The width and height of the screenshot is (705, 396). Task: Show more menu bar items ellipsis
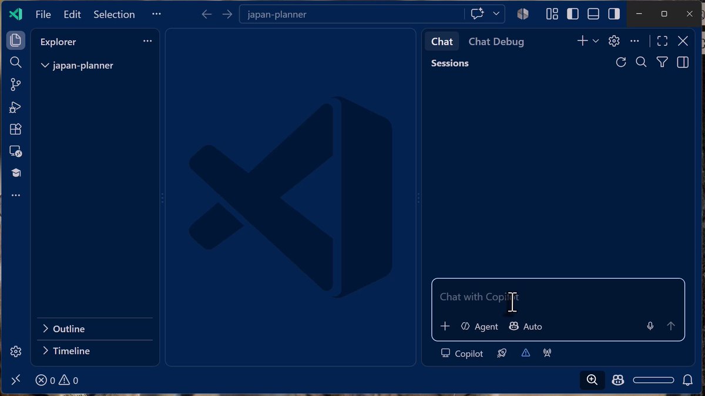pyautogui.click(x=156, y=14)
